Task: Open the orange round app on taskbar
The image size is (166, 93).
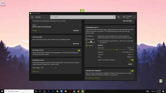Action: [78, 91]
